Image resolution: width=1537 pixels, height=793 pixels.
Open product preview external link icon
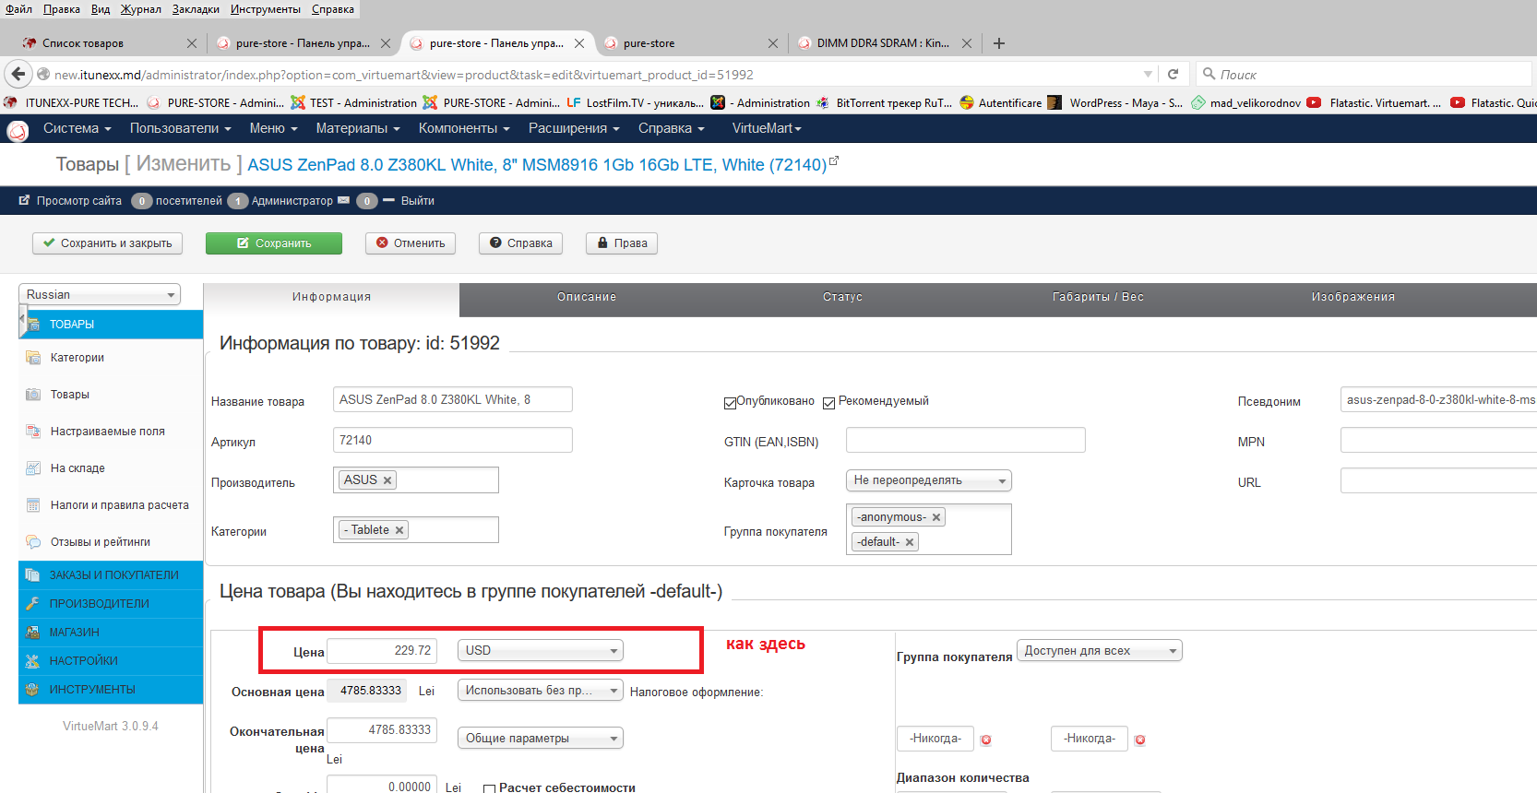[x=834, y=160]
